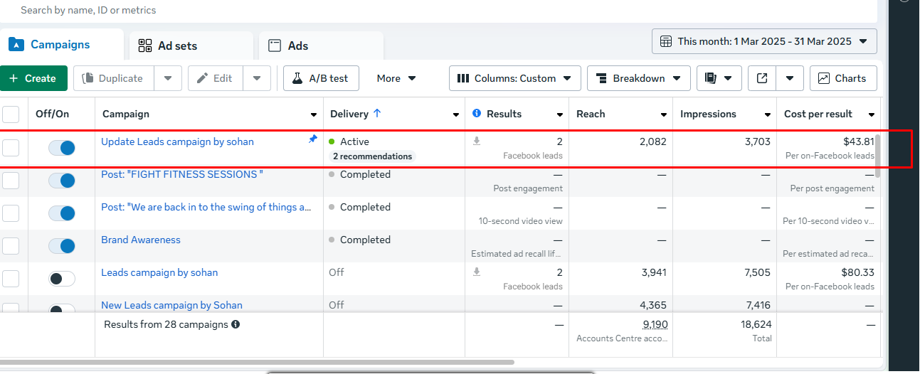Tick the select-all checkbox in header

click(x=11, y=114)
